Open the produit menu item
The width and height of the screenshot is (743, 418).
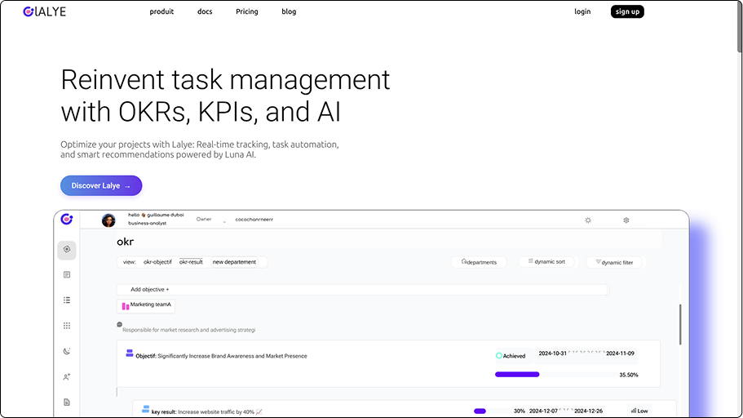(161, 11)
